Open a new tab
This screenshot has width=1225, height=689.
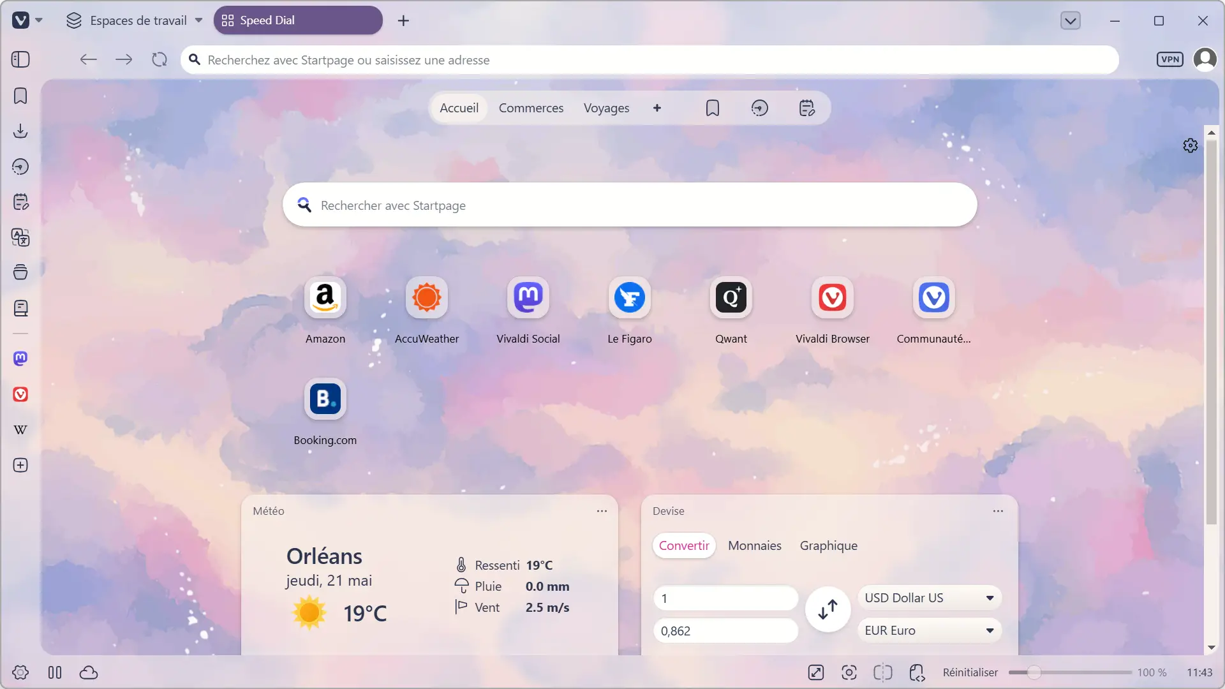coord(403,20)
